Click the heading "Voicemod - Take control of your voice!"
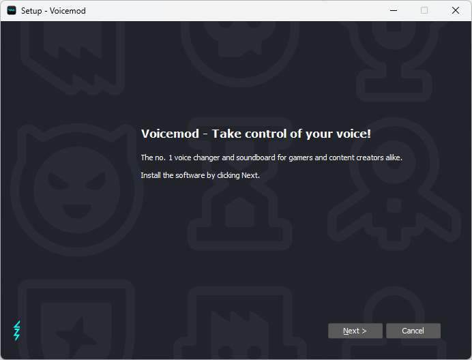The image size is (472, 360). pyautogui.click(x=256, y=134)
